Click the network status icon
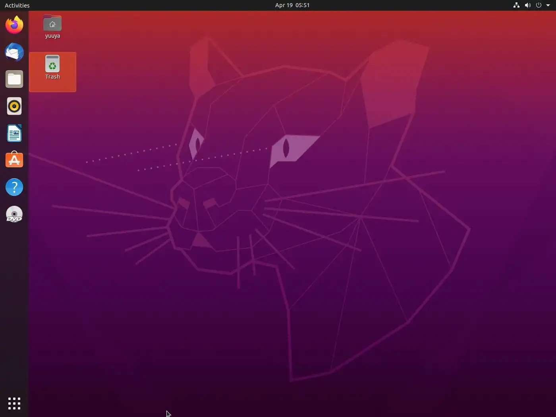This screenshot has height=417, width=556. point(516,5)
